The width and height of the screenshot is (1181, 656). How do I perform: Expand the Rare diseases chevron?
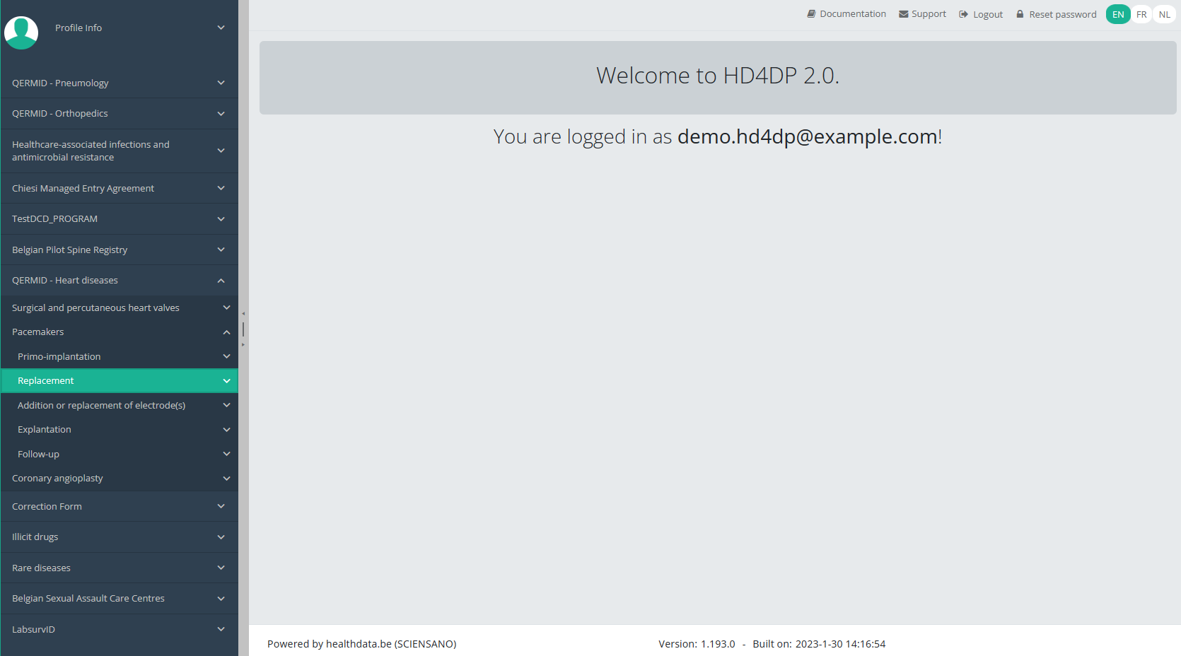(221, 568)
